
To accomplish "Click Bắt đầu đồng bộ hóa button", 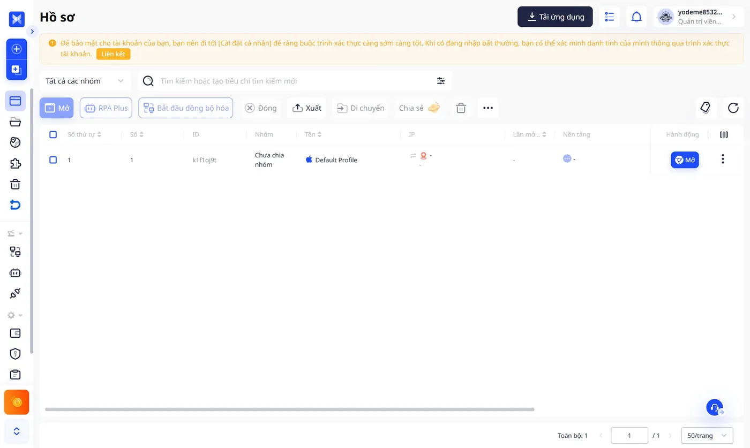I will click(x=186, y=108).
